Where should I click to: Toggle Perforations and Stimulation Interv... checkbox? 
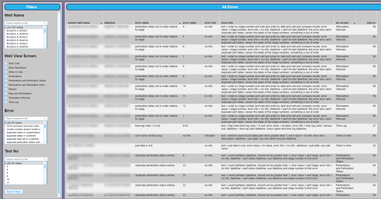pyautogui.click(x=6, y=85)
